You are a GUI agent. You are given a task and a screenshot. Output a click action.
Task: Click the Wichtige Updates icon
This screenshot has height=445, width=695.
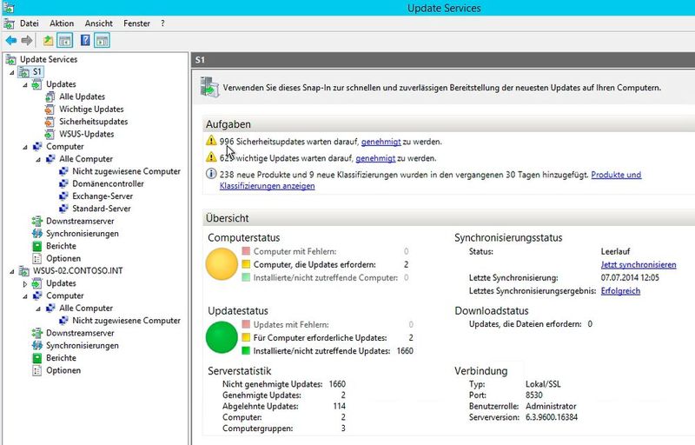pos(50,109)
